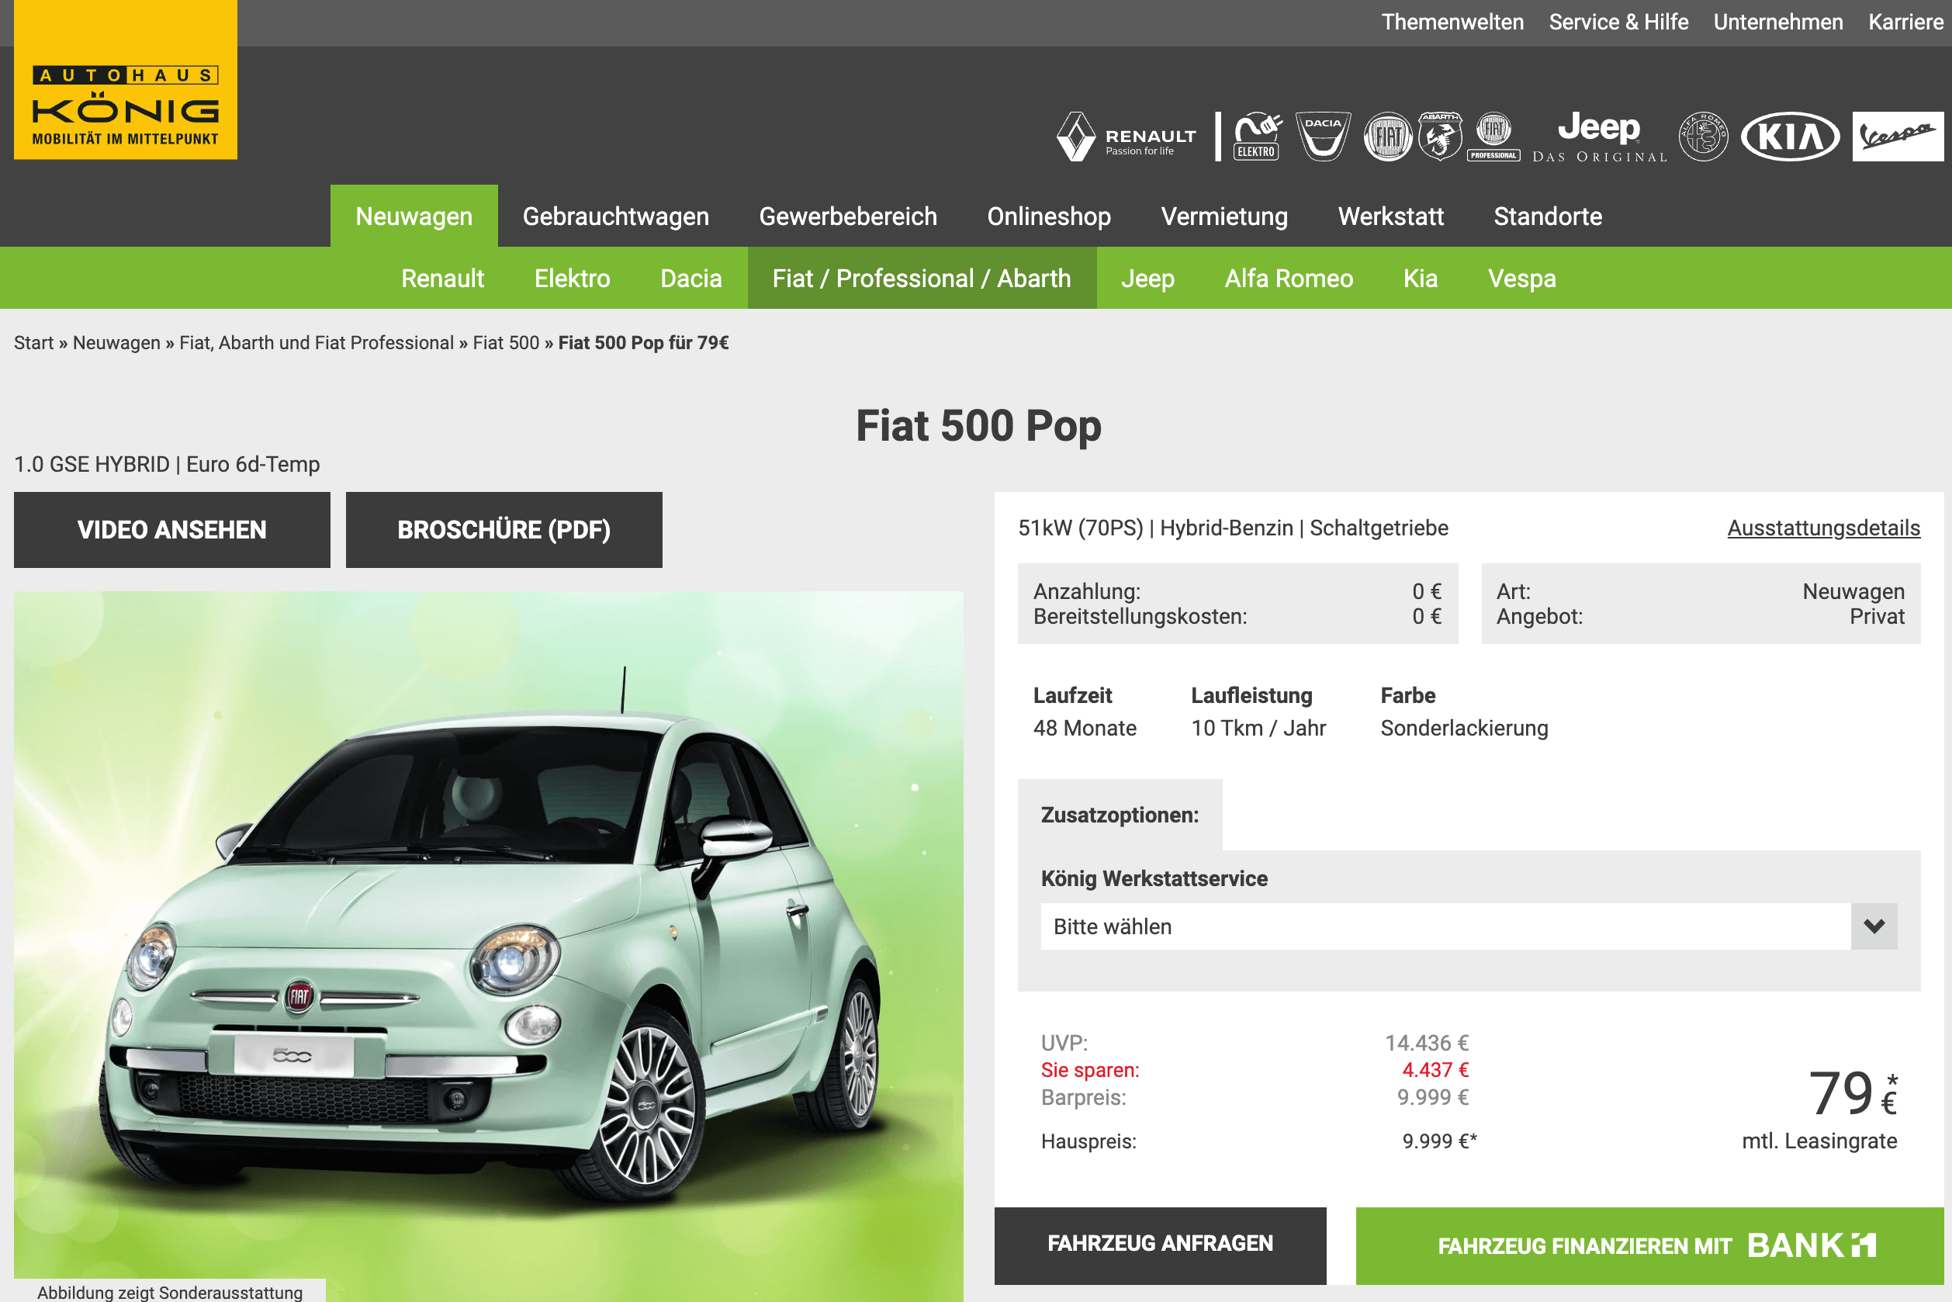The image size is (1952, 1302).
Task: Click the round Fiat brand logo
Action: (1387, 137)
